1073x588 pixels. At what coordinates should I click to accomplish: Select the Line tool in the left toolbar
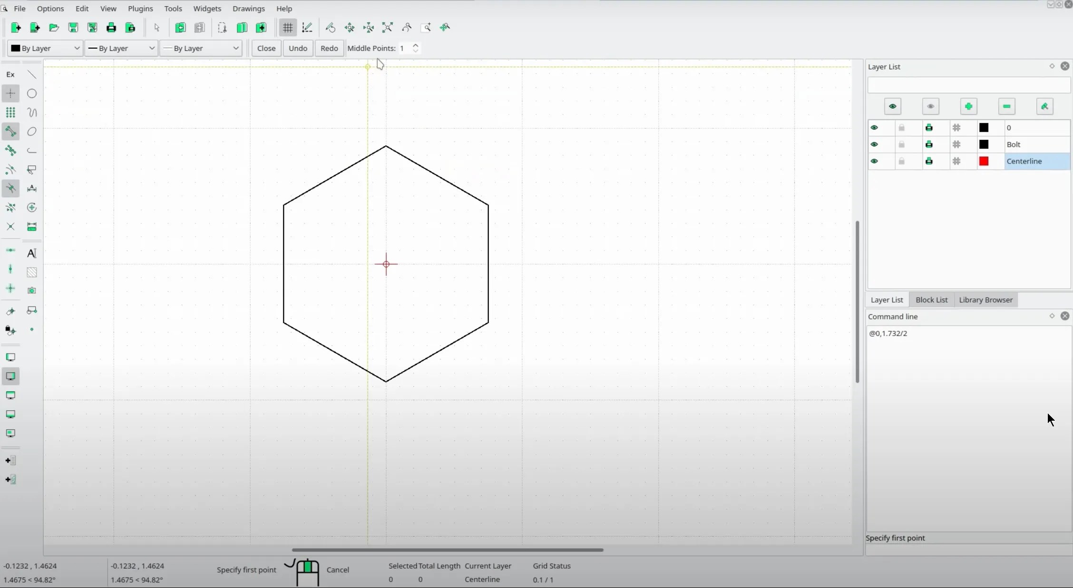32,74
